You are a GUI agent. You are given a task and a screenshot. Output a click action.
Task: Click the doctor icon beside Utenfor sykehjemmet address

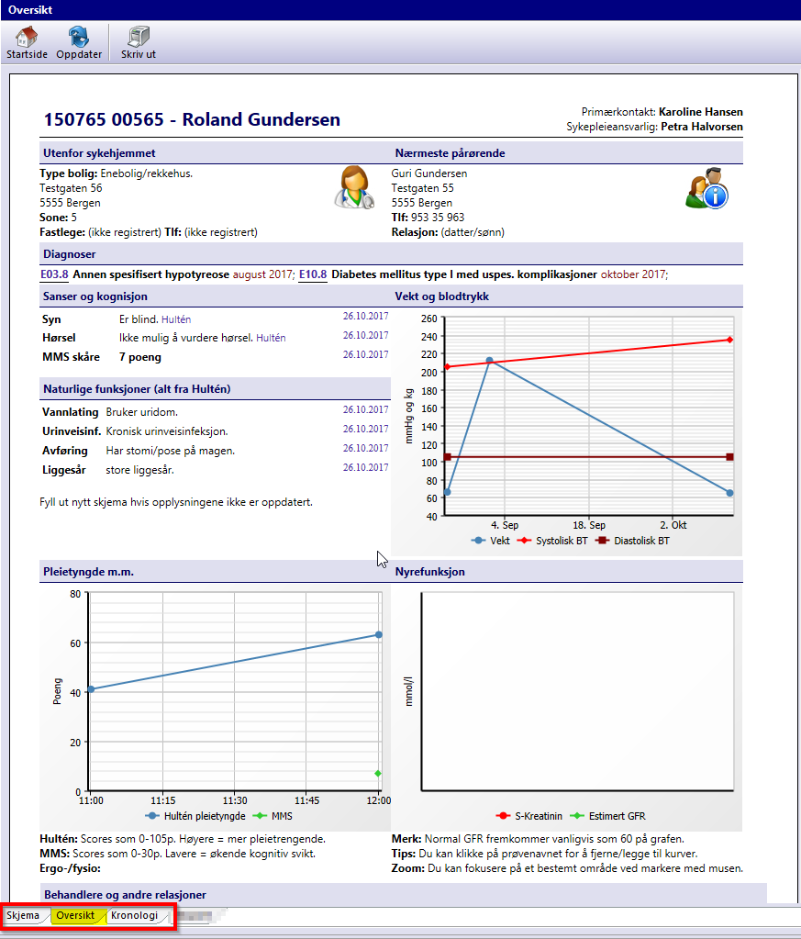[x=354, y=188]
